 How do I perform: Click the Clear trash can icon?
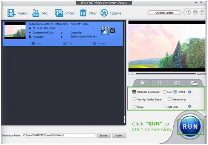point(83,13)
